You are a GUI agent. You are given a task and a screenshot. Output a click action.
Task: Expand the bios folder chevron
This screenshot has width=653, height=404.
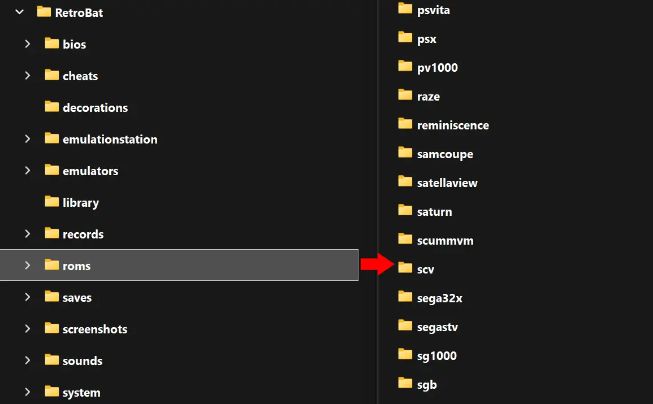[28, 44]
